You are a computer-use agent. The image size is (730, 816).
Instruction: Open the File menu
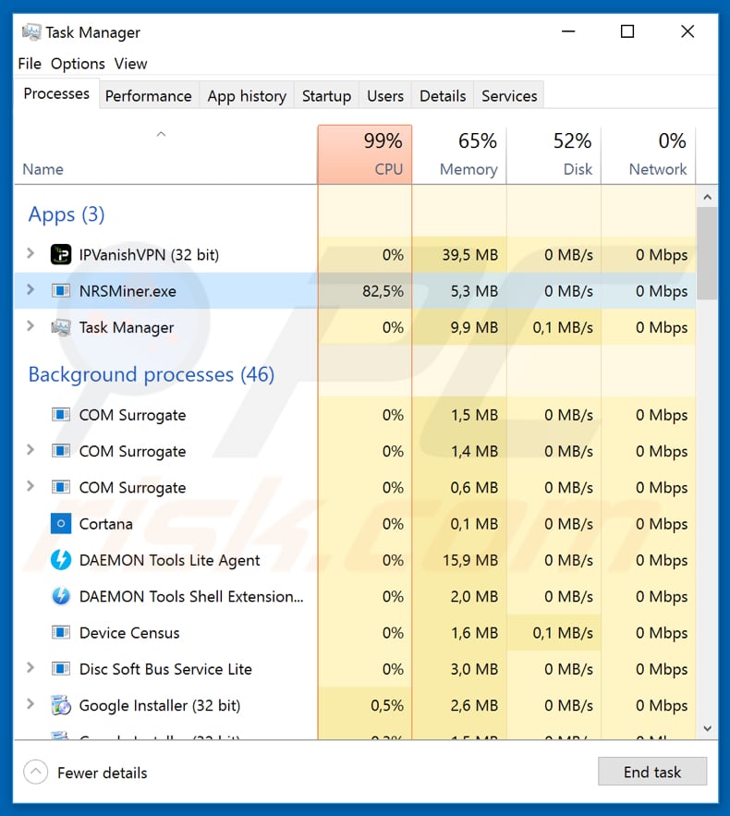pos(30,64)
